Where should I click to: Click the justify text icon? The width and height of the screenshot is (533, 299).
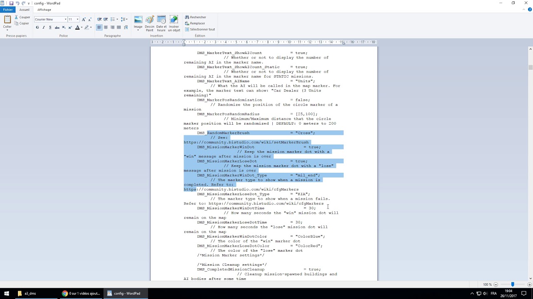[x=119, y=27]
